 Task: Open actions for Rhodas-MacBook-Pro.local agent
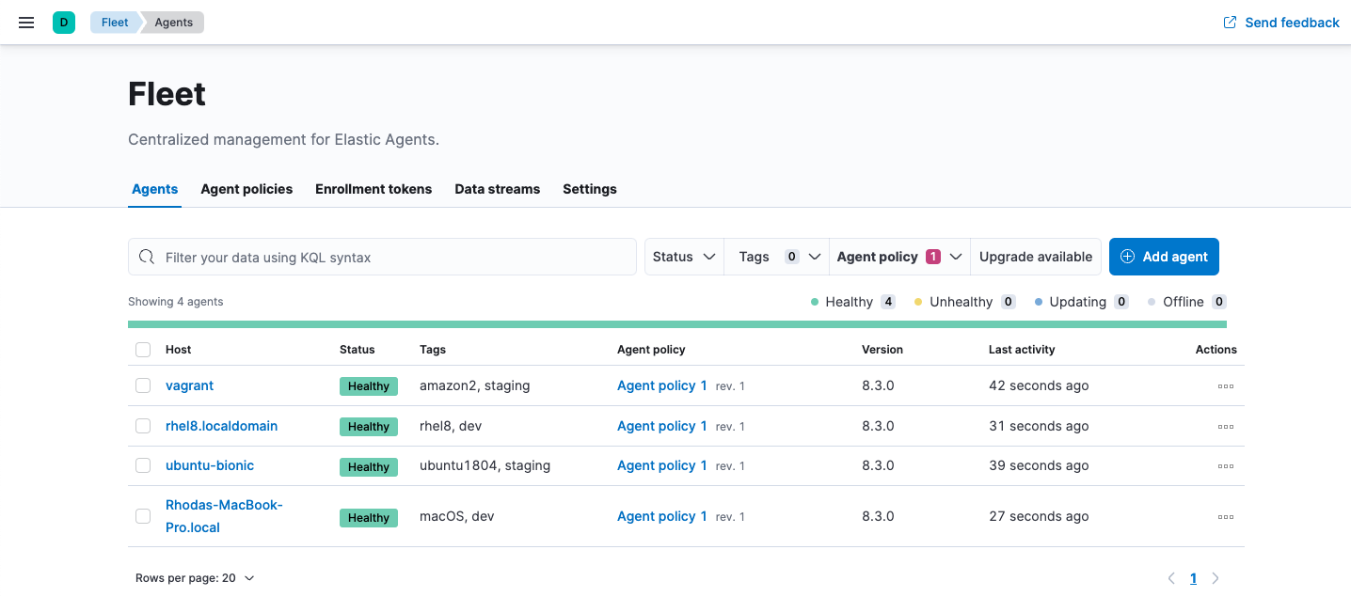pyautogui.click(x=1225, y=516)
